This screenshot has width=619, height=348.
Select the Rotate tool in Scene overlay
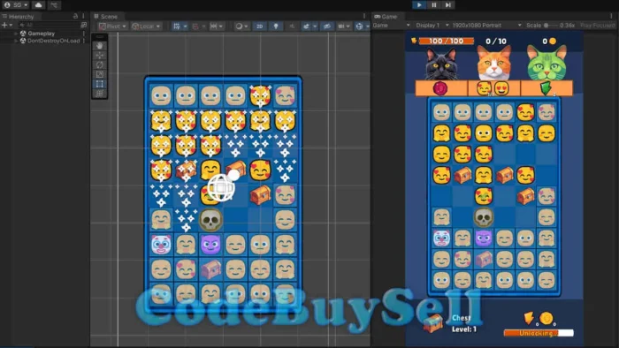99,64
